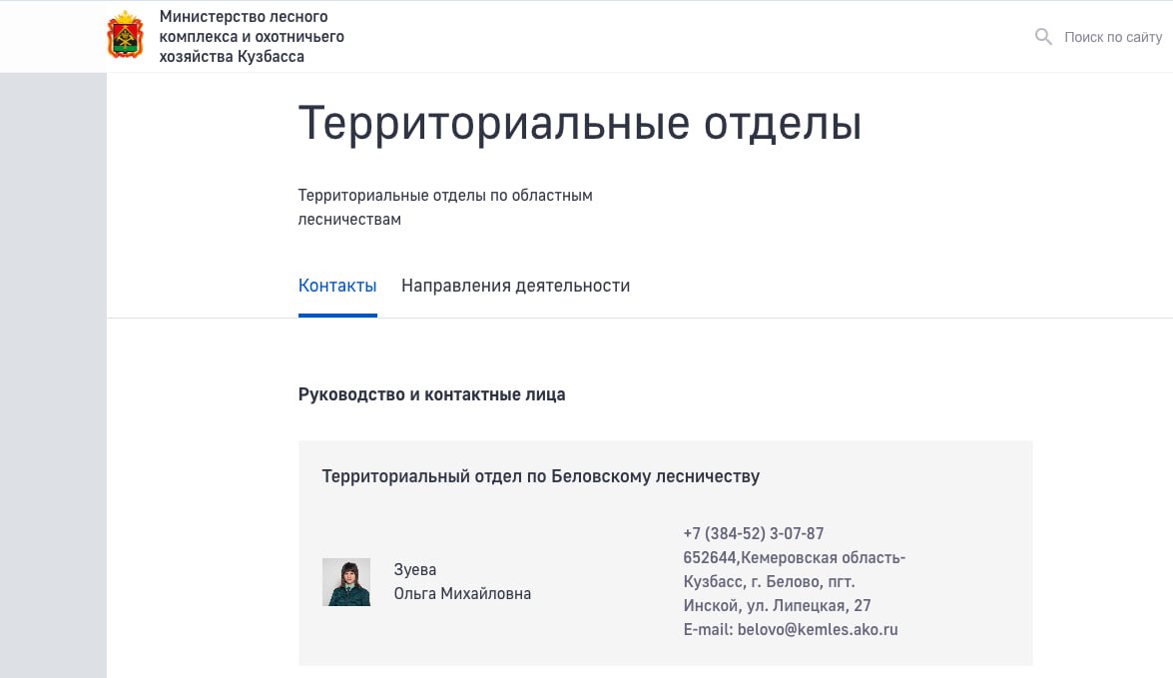Click the search magnifier icon
The width and height of the screenshot is (1173, 678).
point(1043,37)
